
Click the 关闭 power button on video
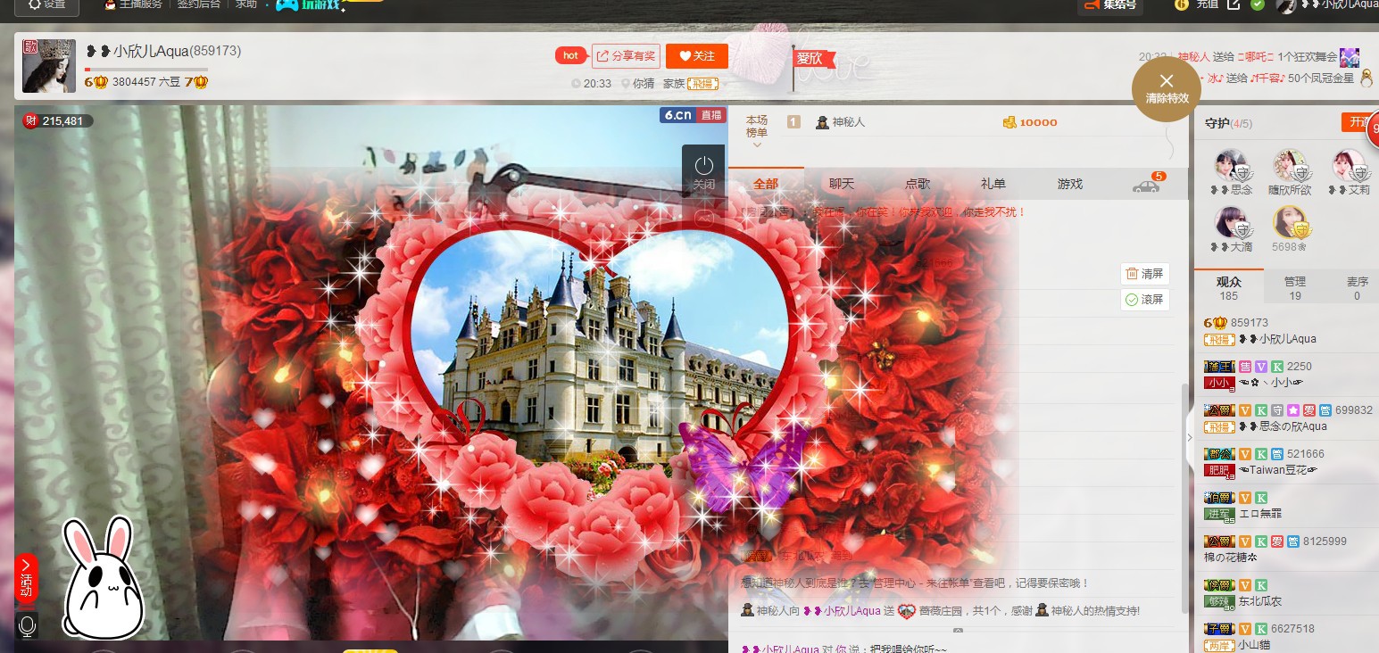click(x=703, y=172)
